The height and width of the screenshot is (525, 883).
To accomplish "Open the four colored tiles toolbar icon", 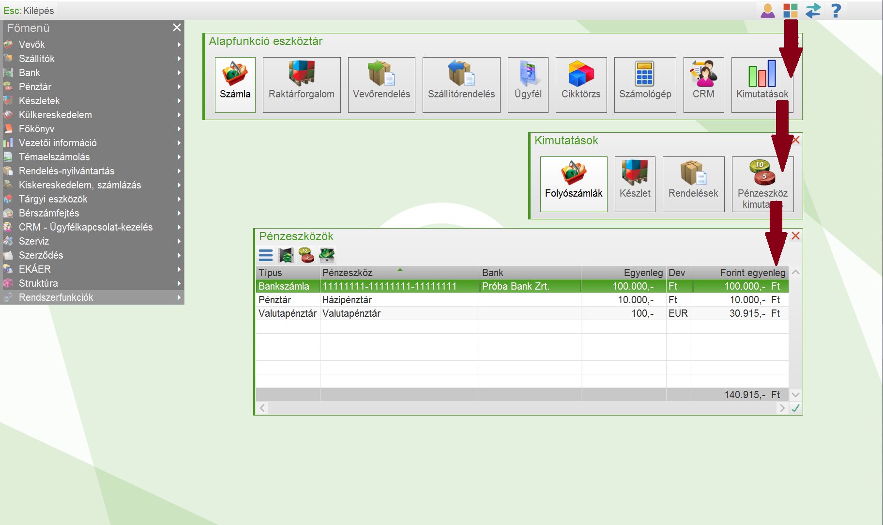I will click(791, 11).
